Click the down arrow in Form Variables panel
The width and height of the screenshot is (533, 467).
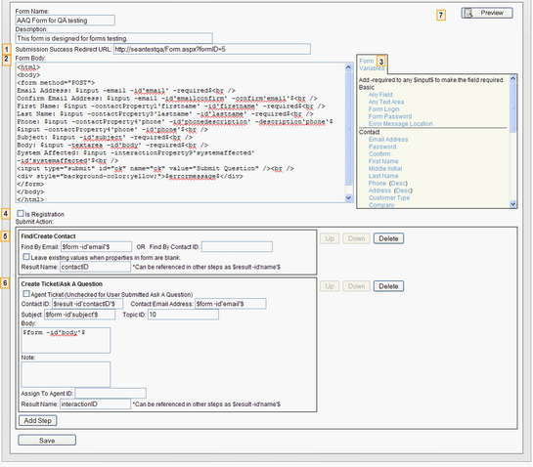point(512,204)
